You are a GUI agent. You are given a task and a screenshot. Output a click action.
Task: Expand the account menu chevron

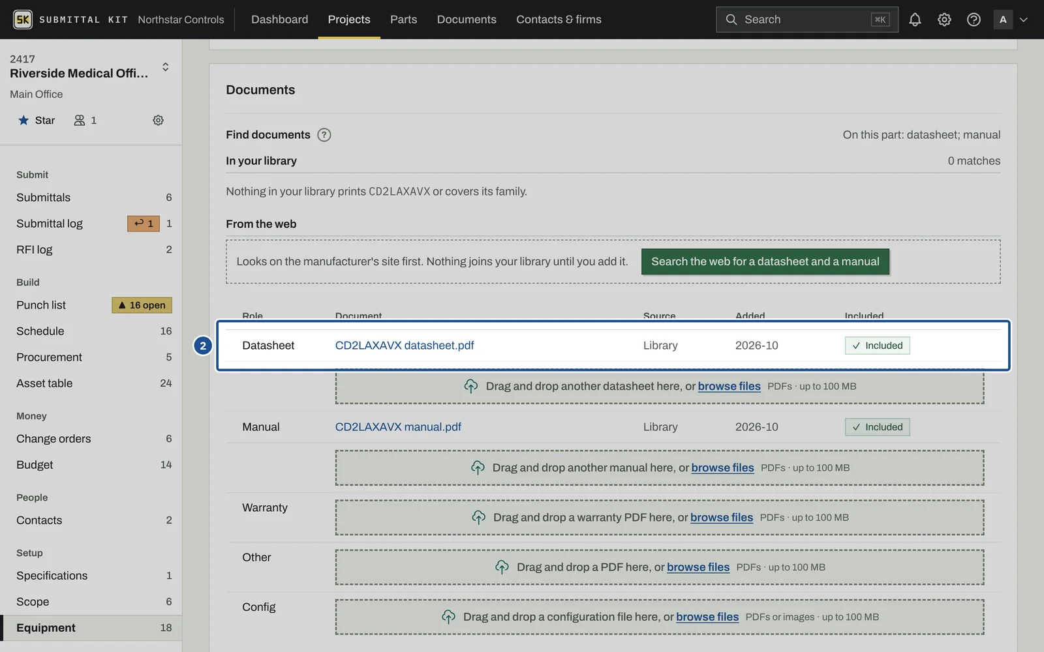[1024, 20]
